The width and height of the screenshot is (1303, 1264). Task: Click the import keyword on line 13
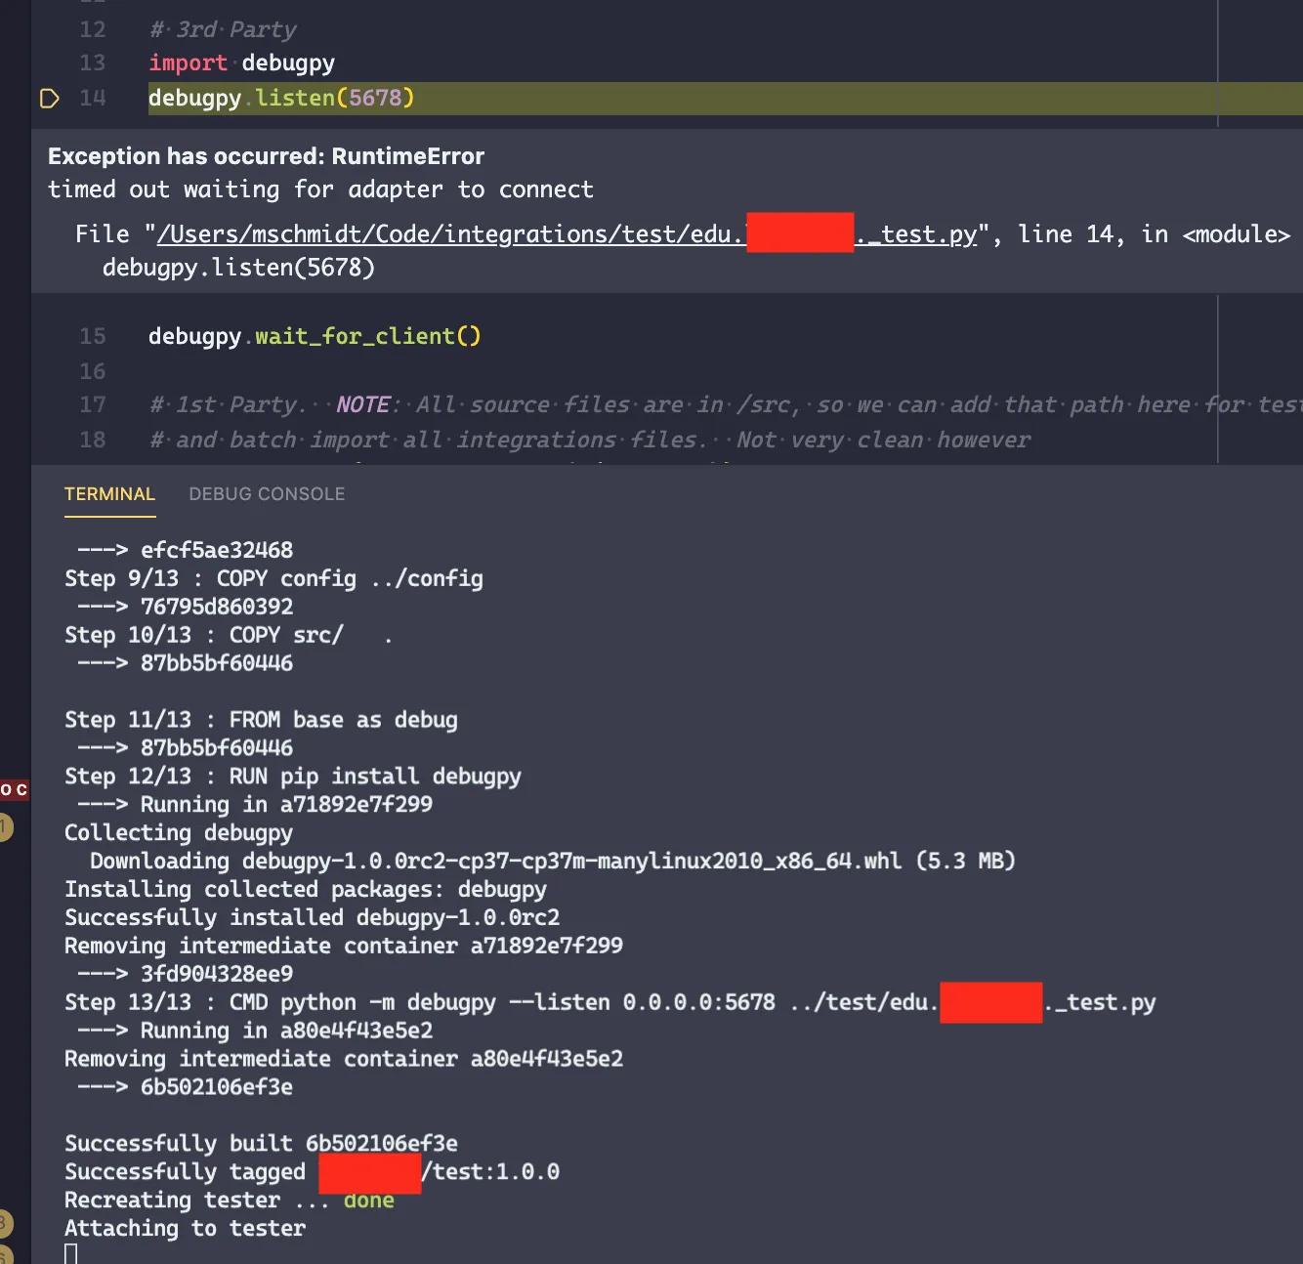(x=188, y=63)
